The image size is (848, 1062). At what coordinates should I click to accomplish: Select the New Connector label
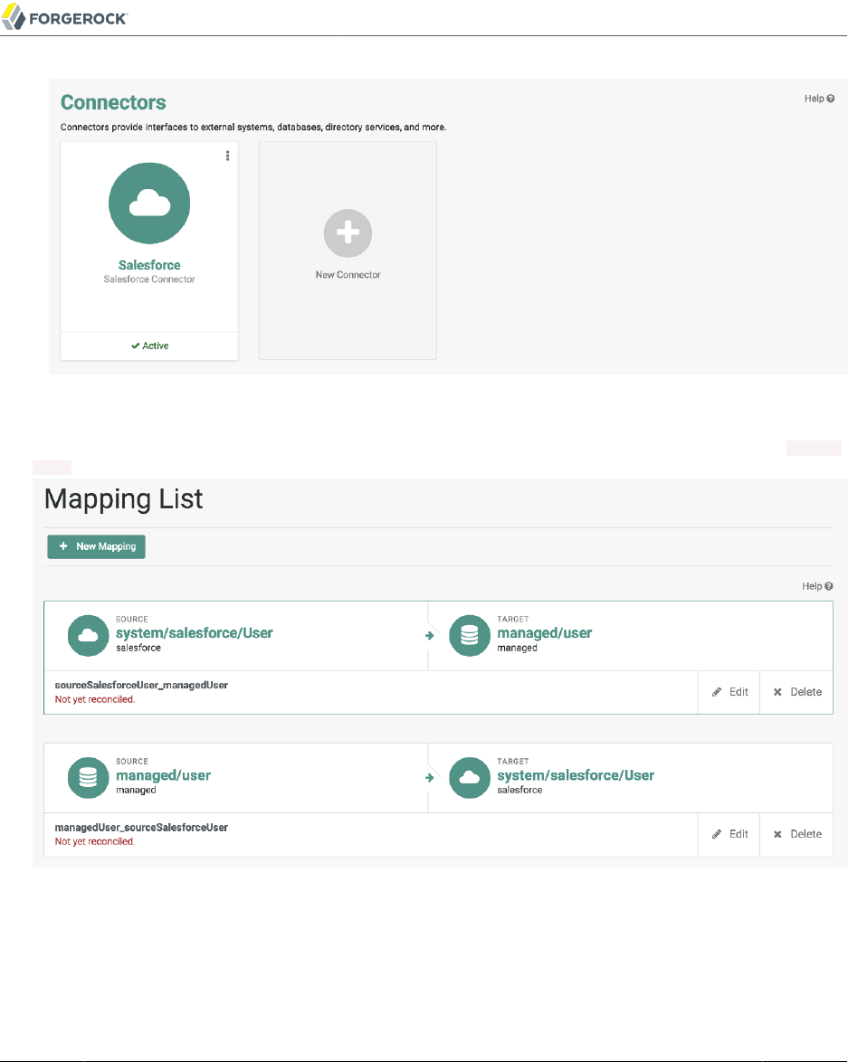pos(348,275)
